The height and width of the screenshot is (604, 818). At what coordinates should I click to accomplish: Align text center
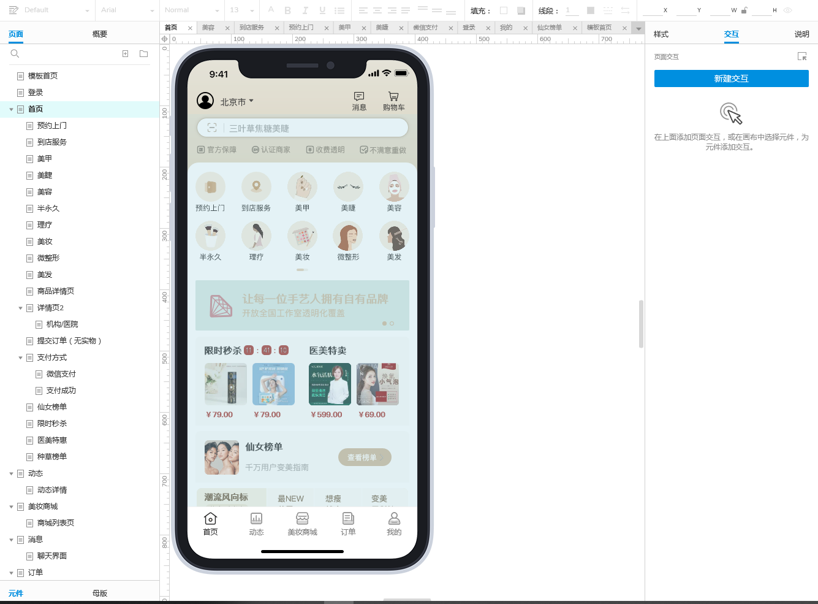[377, 10]
